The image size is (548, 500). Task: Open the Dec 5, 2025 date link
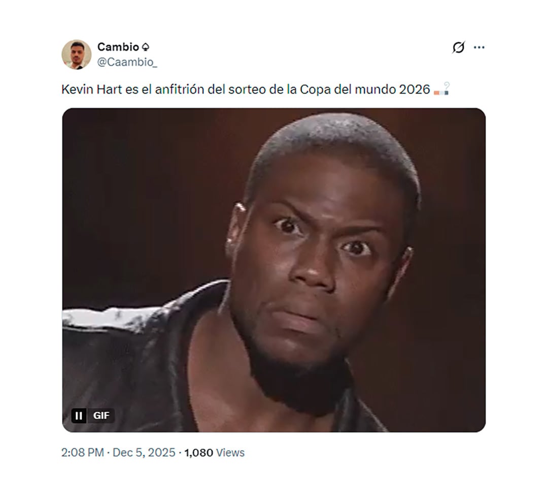tap(144, 452)
